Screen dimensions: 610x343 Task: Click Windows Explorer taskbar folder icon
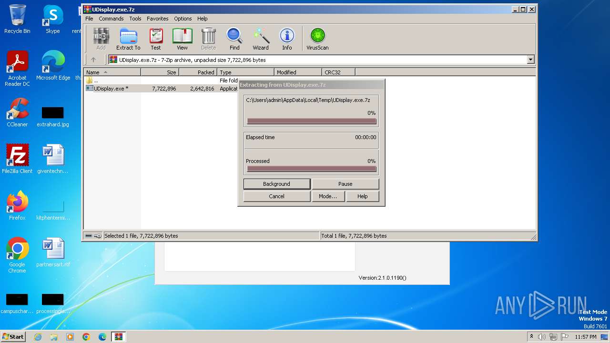point(54,337)
